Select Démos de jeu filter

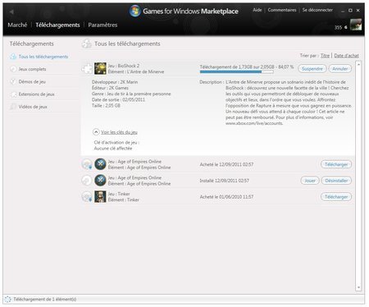point(32,81)
